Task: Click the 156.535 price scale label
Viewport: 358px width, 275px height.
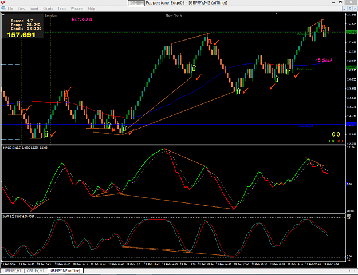Action: point(352,98)
